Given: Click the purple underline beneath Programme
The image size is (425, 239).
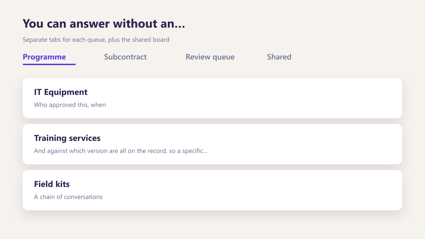Looking at the screenshot, I should (49, 64).
